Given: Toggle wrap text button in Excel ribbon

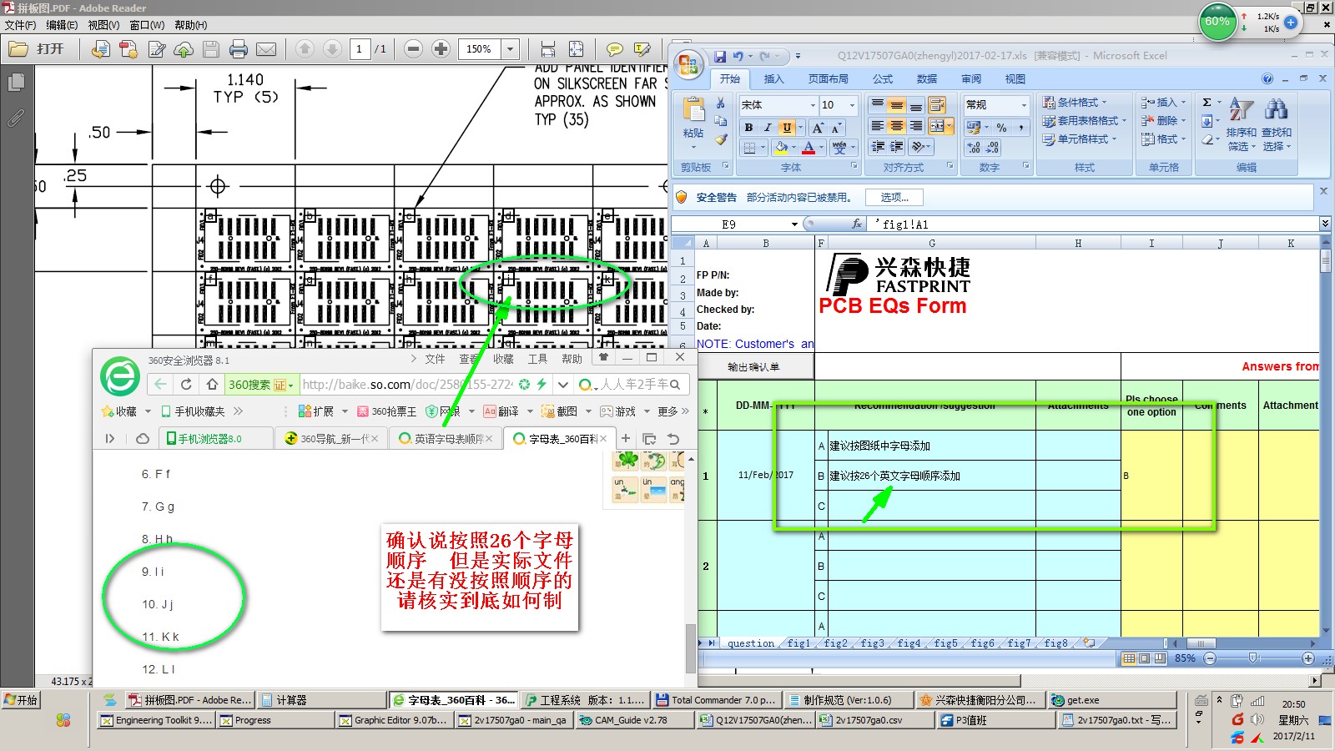Looking at the screenshot, I should point(937,105).
